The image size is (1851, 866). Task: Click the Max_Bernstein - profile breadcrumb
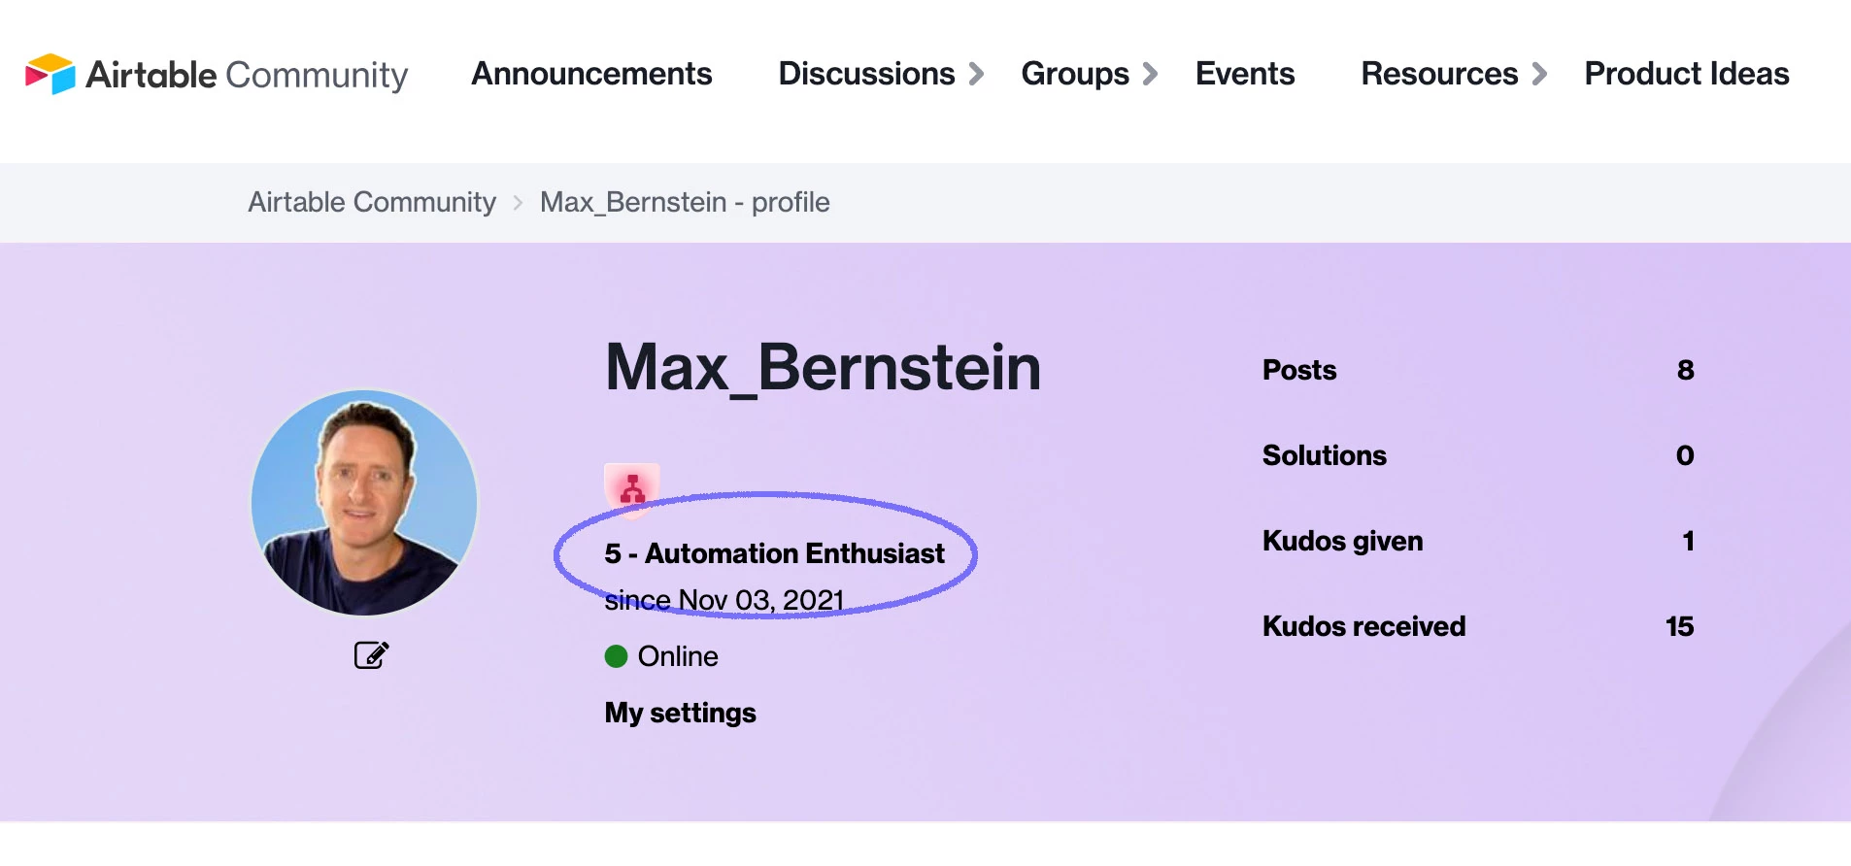(x=685, y=202)
